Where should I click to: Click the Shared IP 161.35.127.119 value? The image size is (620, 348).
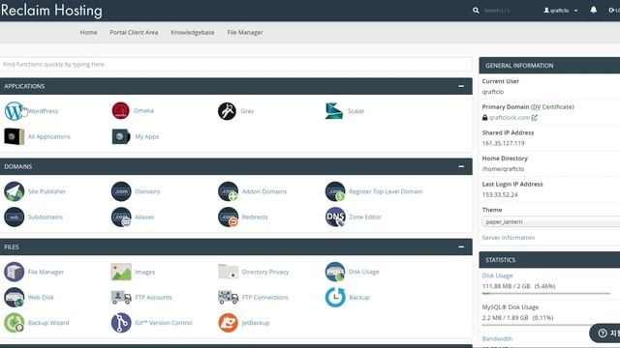click(503, 143)
